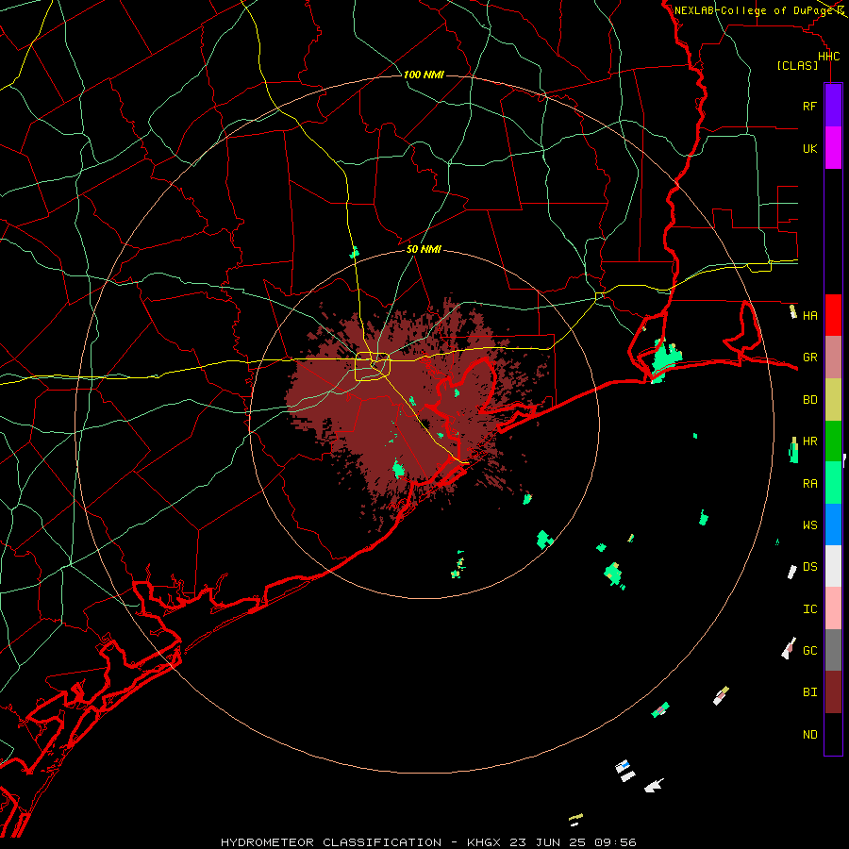The width and height of the screenshot is (849, 849).
Task: Click the HHC product label
Action: coord(828,57)
